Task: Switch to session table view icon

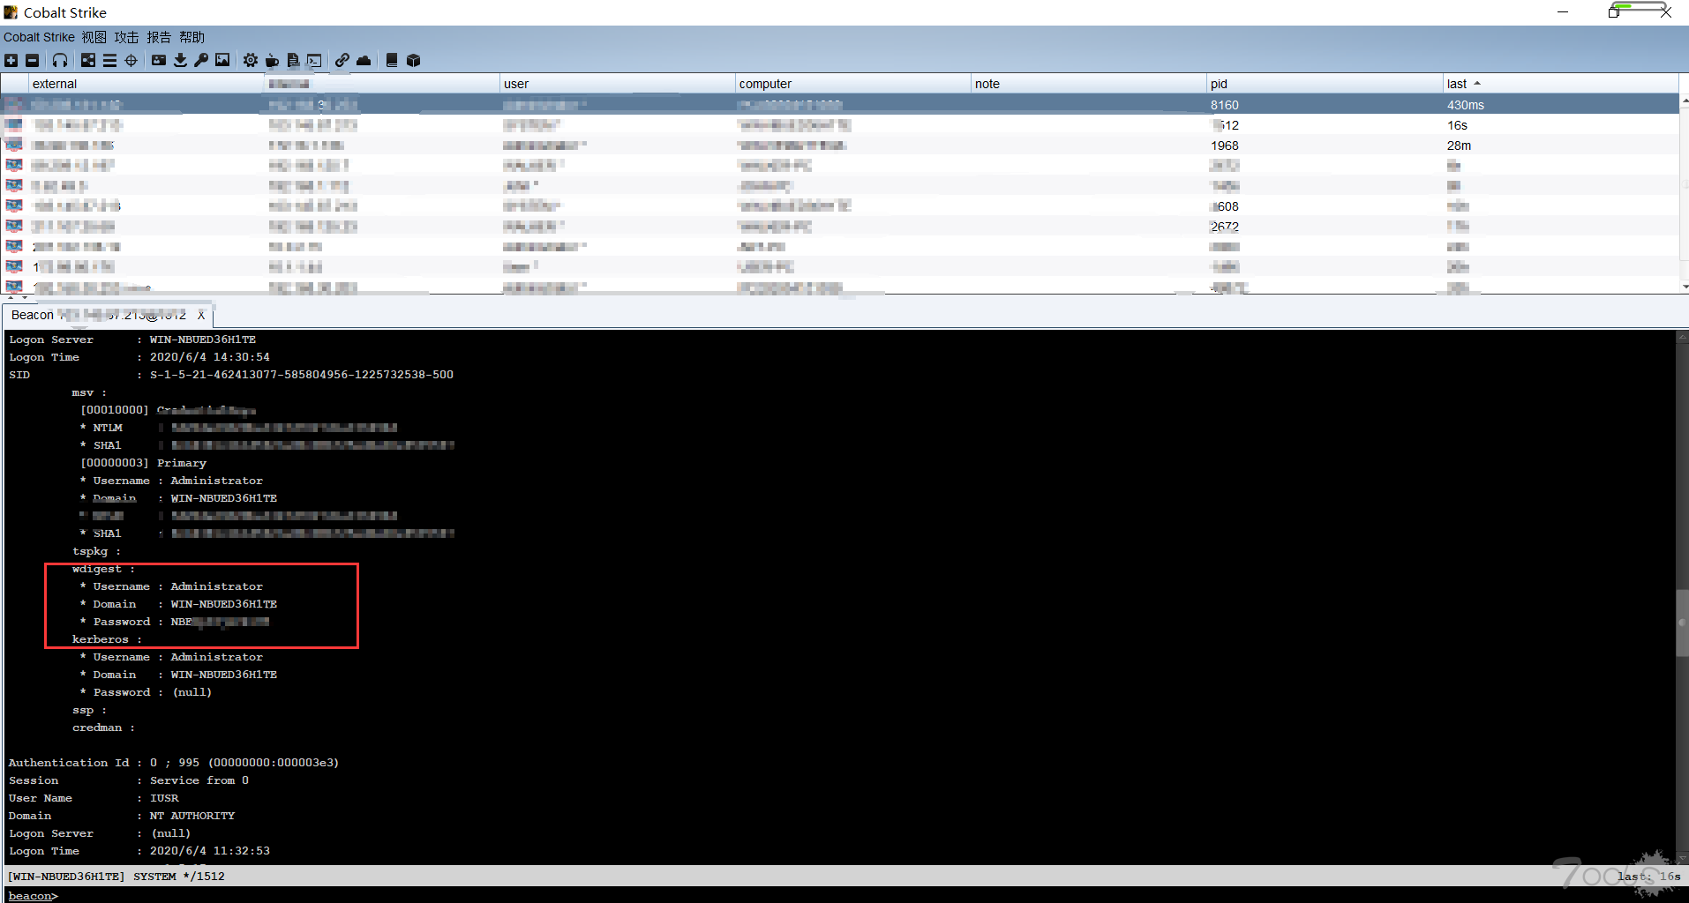Action: pos(109,61)
